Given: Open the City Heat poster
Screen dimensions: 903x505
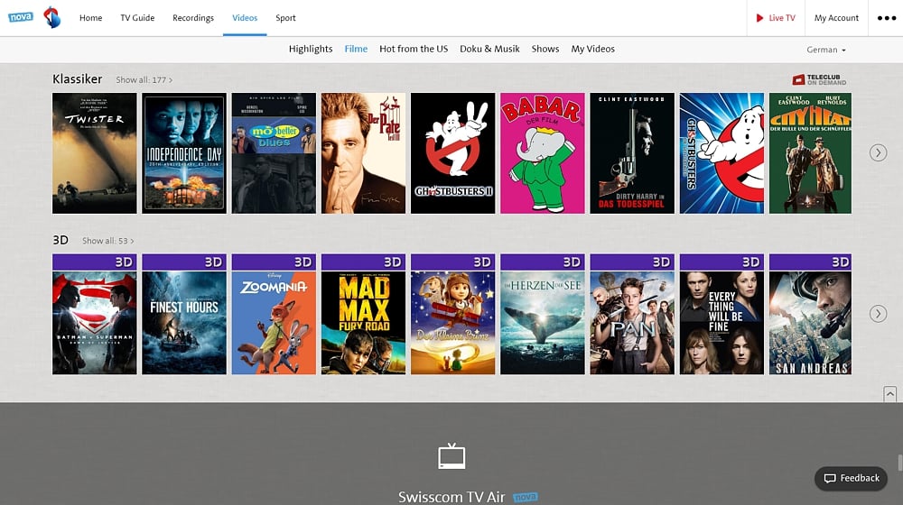Looking at the screenshot, I should (x=810, y=153).
